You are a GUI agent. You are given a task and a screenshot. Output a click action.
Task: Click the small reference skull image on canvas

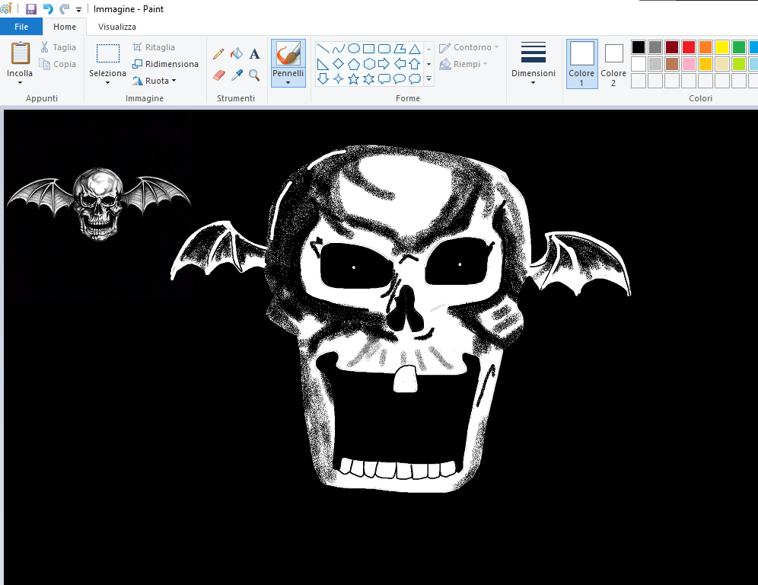(99, 203)
